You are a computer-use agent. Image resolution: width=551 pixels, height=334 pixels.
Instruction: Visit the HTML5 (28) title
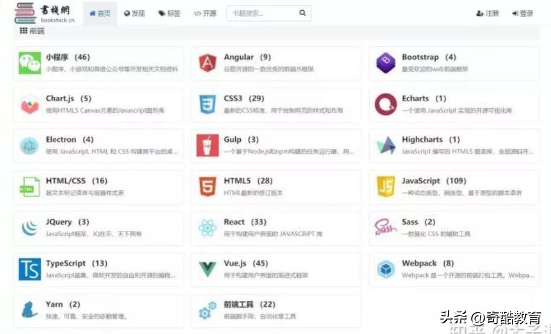(x=248, y=180)
